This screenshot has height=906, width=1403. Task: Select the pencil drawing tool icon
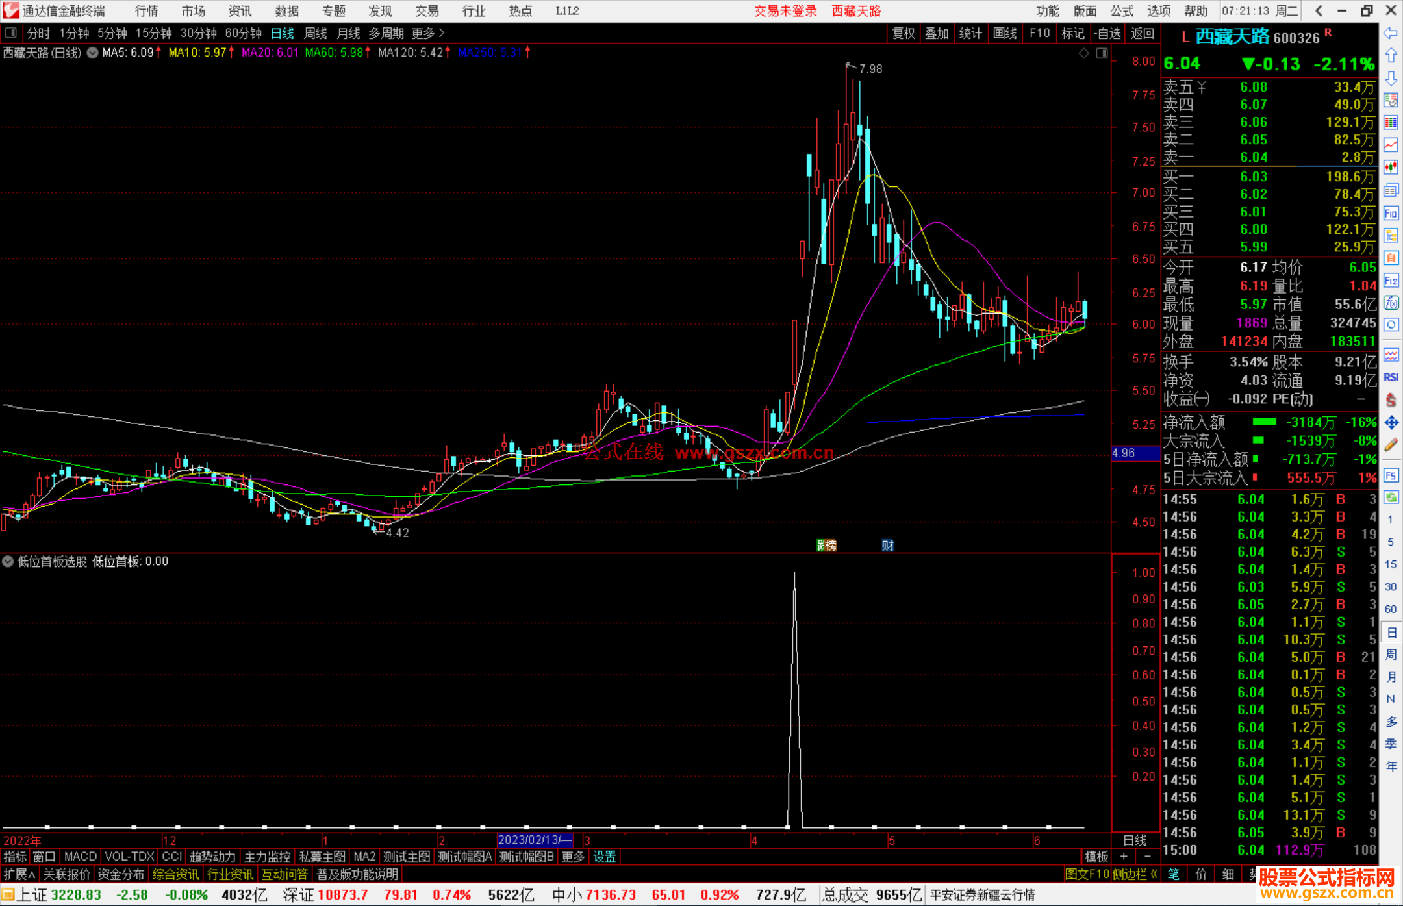(x=1391, y=446)
